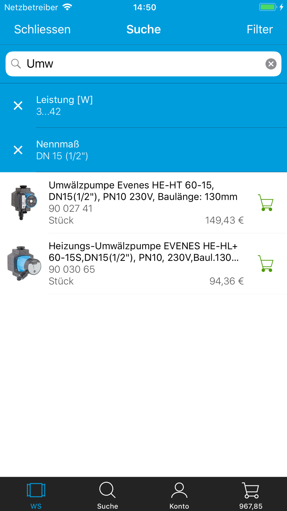Add Heizungs-Umwälzpumpe HE-HL+ to cart
Image resolution: width=287 pixels, height=511 pixels.
[265, 263]
